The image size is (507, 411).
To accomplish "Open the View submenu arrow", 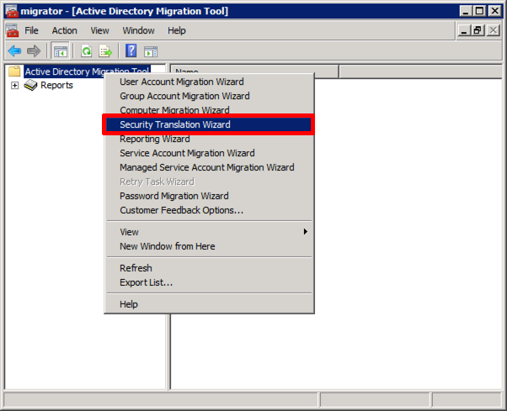I will tap(305, 232).
